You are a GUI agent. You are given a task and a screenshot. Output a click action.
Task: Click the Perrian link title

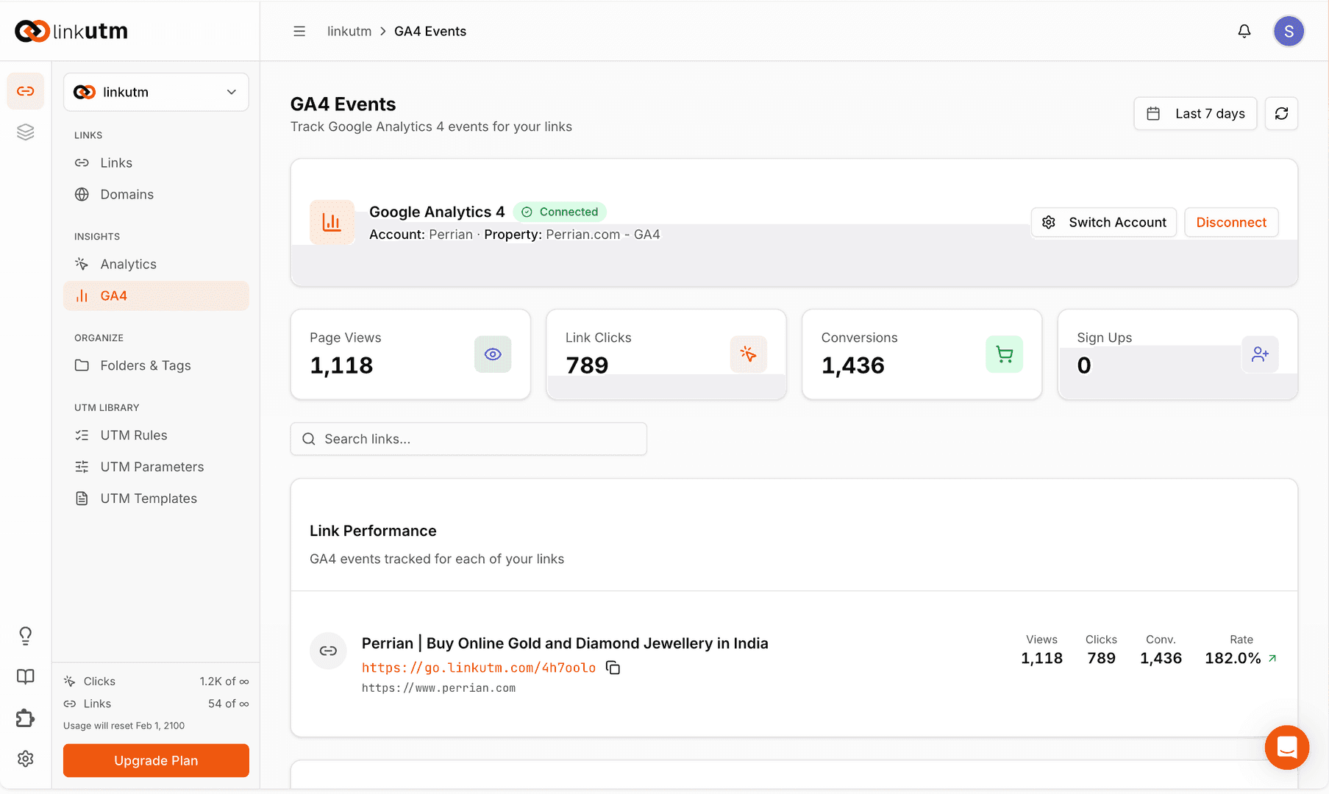click(x=565, y=643)
